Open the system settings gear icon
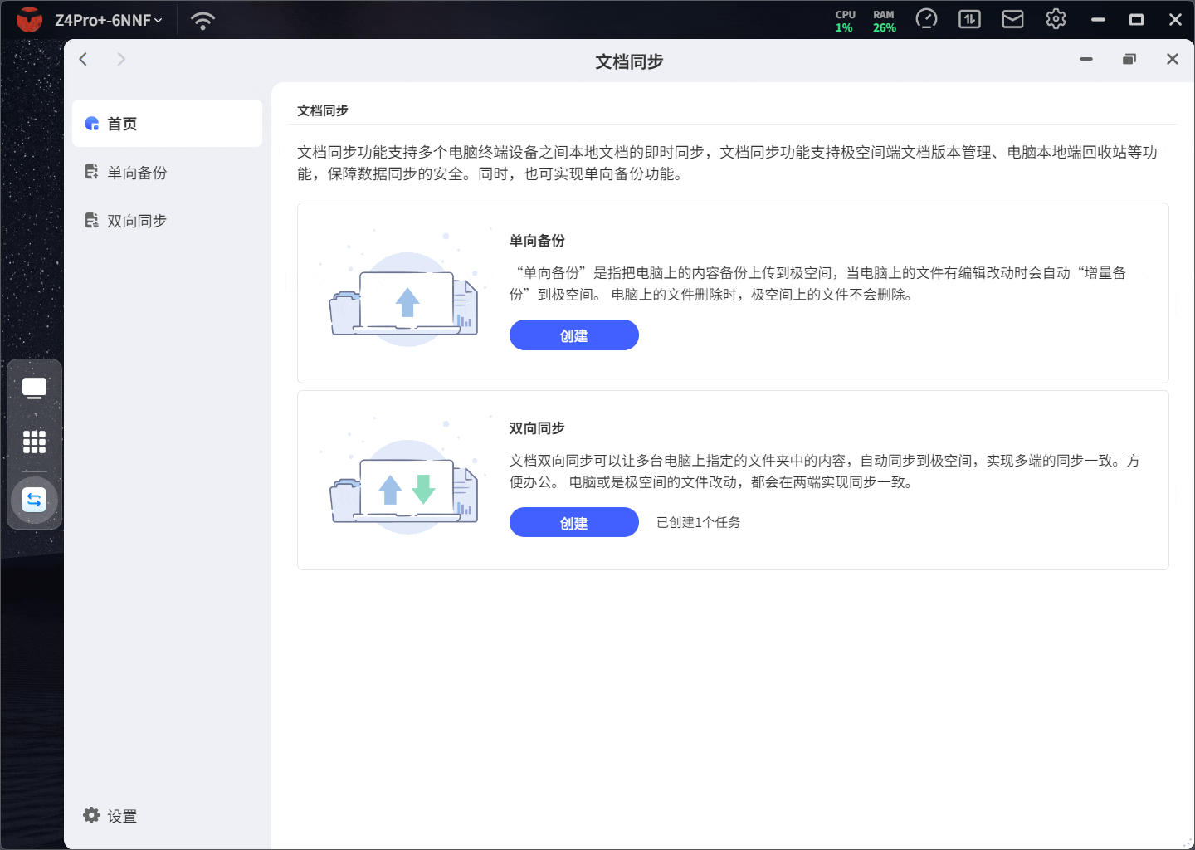Screen dimensions: 1195x850 tap(1056, 19)
